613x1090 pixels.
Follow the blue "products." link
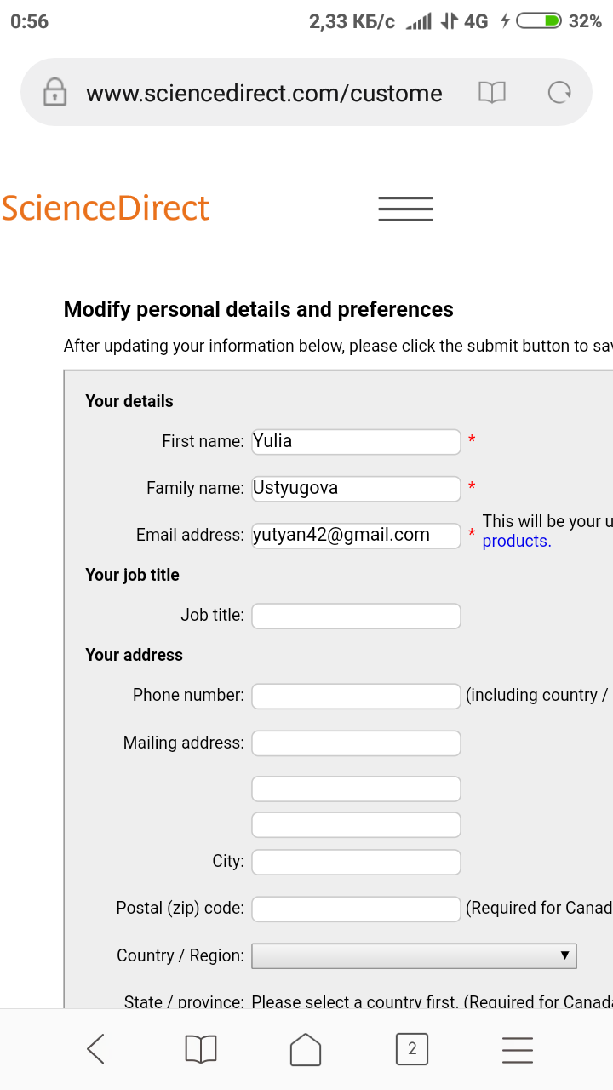[x=517, y=542]
